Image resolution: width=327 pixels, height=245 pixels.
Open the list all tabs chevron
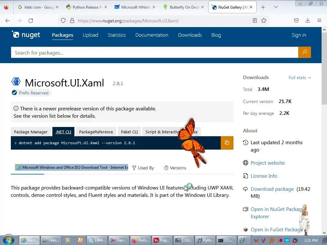tap(276, 7)
